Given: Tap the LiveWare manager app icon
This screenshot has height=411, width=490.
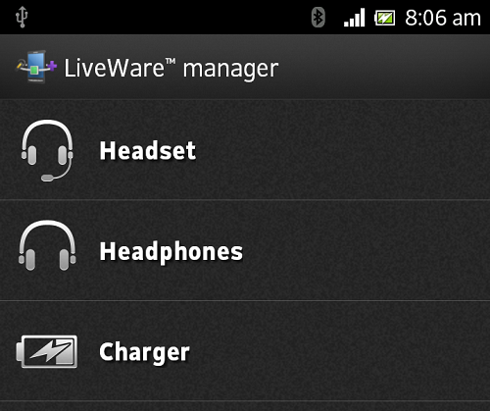Looking at the screenshot, I should pyautogui.click(x=36, y=67).
